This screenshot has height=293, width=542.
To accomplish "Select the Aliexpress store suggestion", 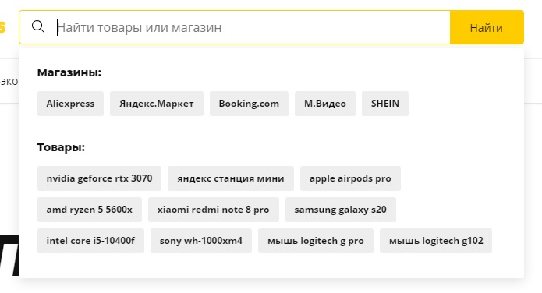I will 70,104.
